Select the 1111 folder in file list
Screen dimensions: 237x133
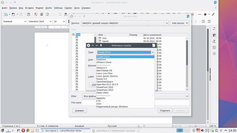[104, 38]
